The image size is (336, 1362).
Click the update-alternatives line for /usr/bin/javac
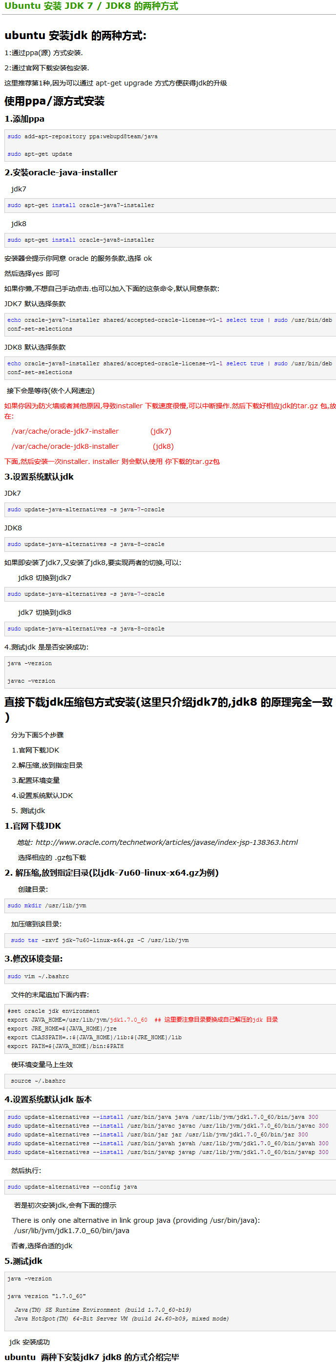pos(168,1126)
